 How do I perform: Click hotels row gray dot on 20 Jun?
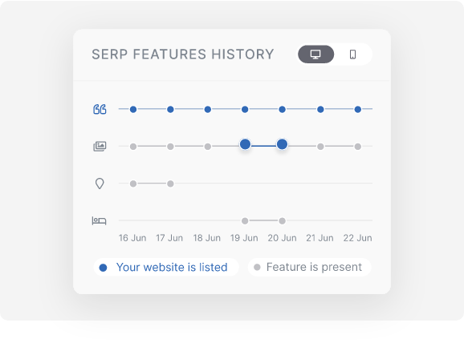[x=282, y=220]
